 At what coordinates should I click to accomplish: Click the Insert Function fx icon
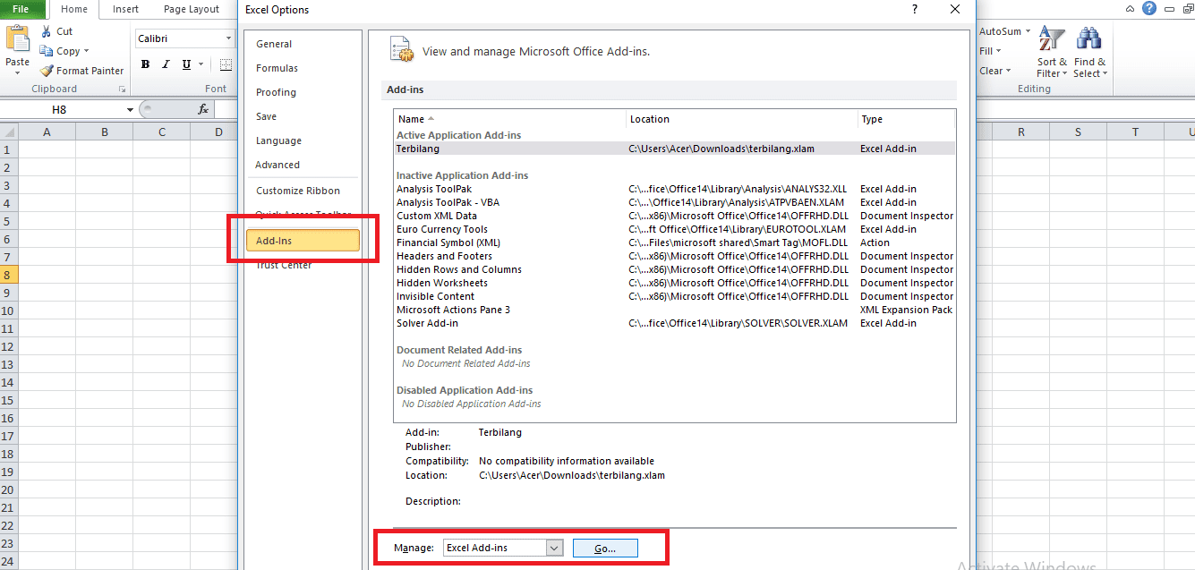pos(203,109)
